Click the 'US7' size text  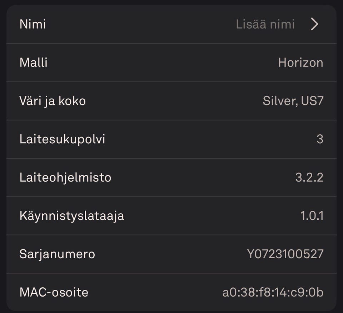point(312,101)
